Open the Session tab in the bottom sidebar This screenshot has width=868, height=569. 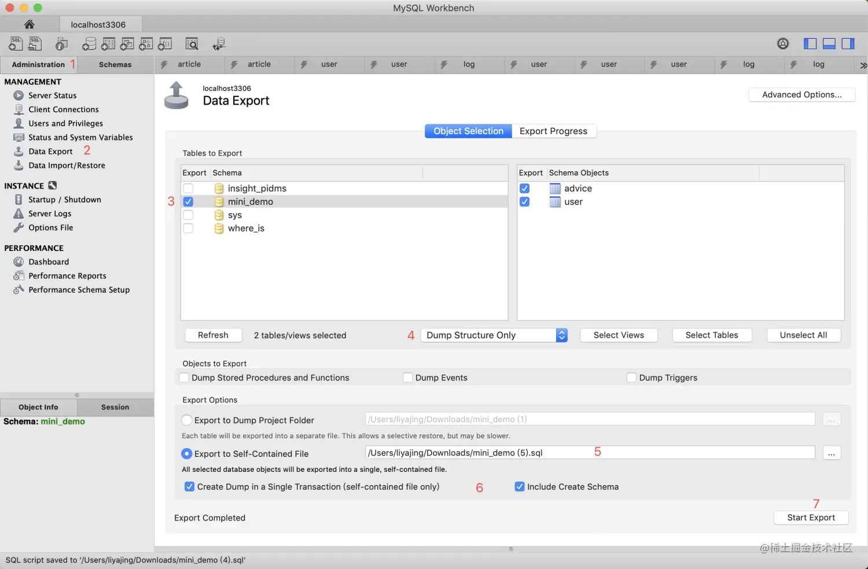tap(115, 407)
